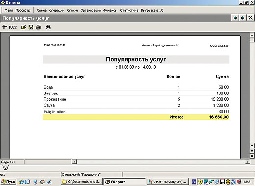Click the yellow shield security tray icon
The image size is (255, 186).
point(201,182)
